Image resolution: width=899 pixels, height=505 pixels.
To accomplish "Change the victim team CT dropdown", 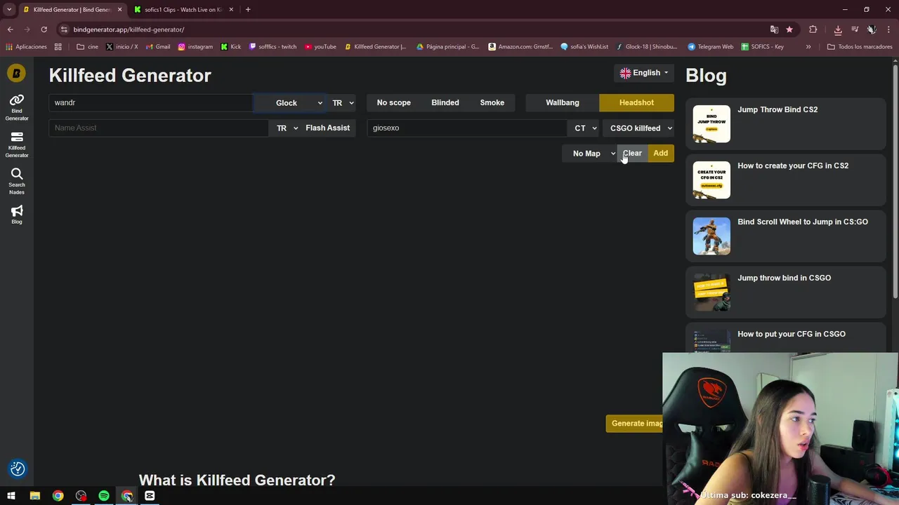I will pos(584,128).
